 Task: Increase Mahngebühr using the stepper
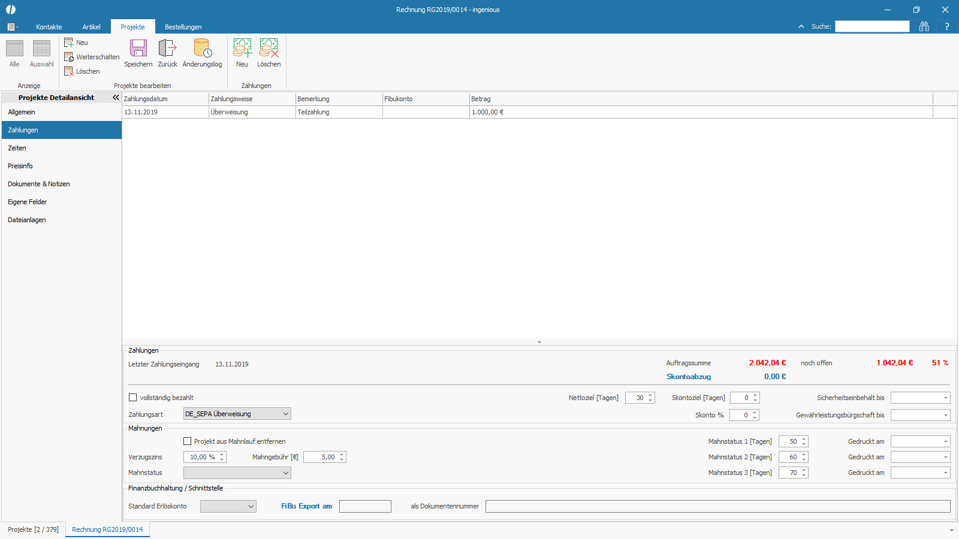tap(342, 454)
